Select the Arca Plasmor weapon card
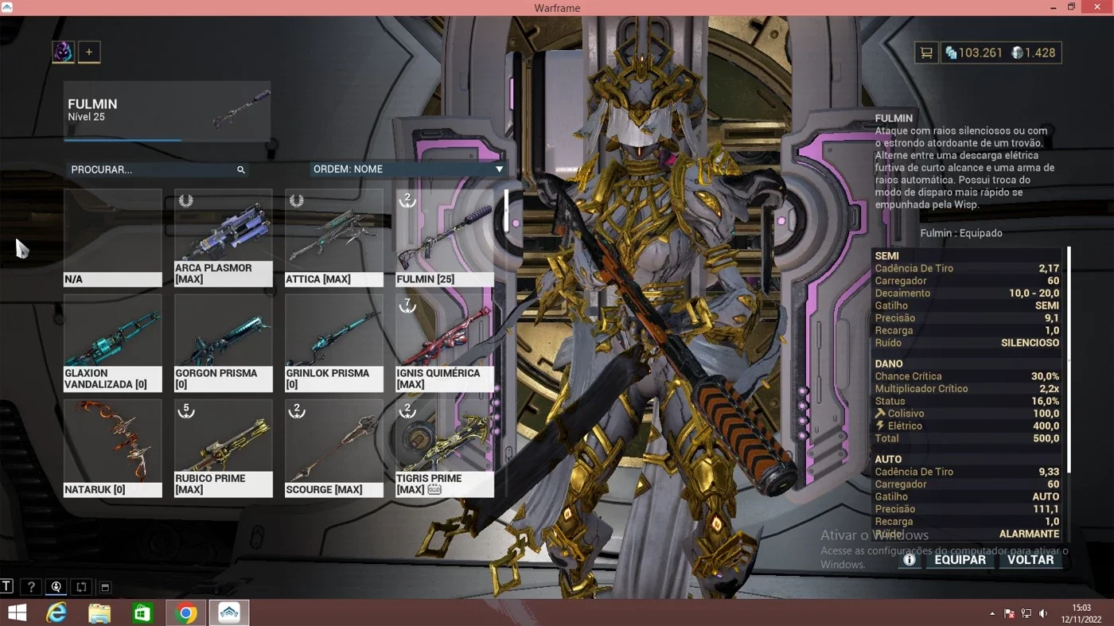 [224, 238]
